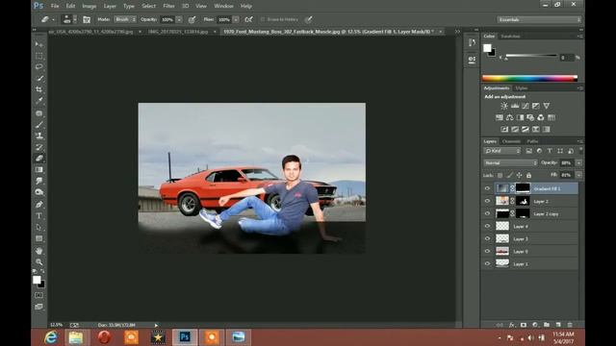Open the Essentials workspace dropdown
The image size is (616, 346).
(539, 19)
